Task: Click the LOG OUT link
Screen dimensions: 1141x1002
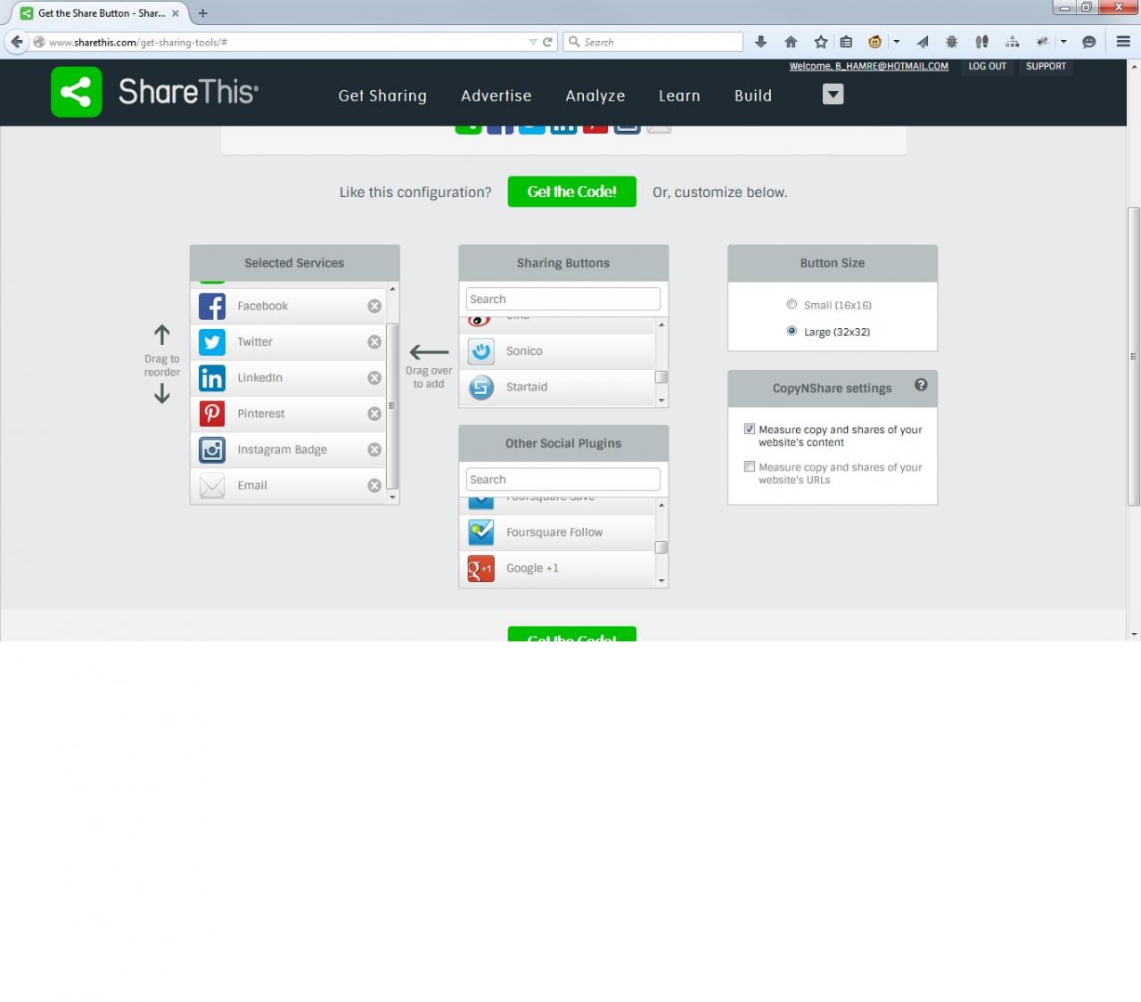Action: pyautogui.click(x=988, y=66)
